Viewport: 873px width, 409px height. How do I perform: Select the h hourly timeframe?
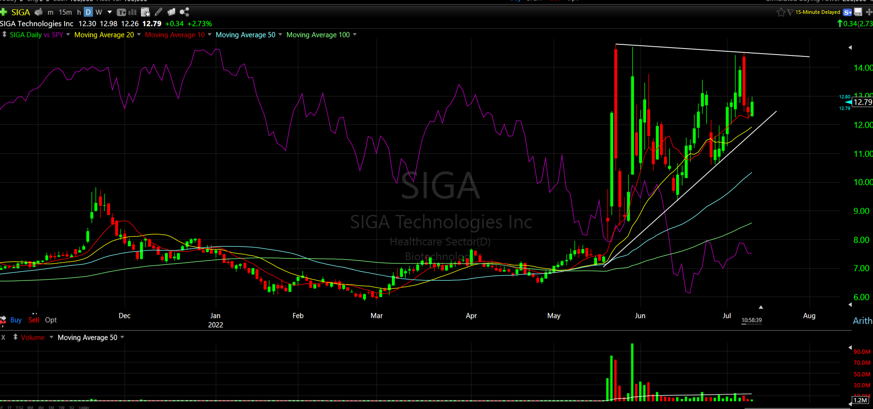tap(79, 12)
